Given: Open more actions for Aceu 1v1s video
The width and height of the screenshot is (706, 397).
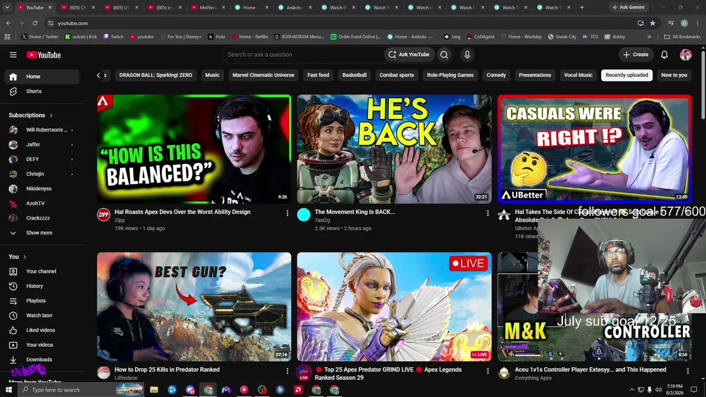Looking at the screenshot, I should pyautogui.click(x=688, y=371).
